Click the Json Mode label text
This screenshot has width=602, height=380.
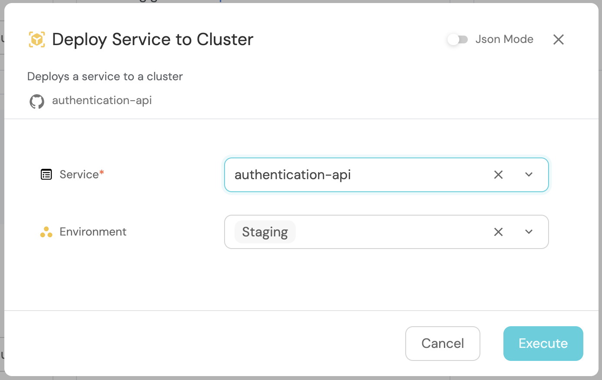pos(504,39)
